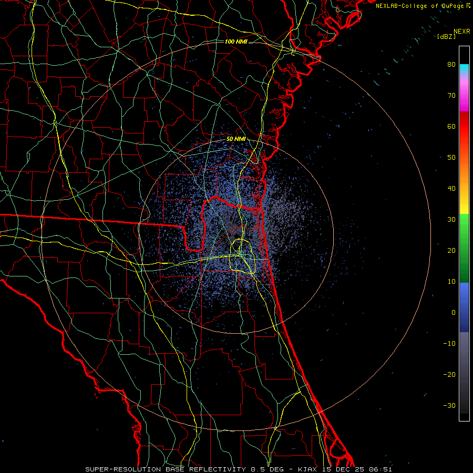Click the 100 NMI range ring label

point(236,42)
